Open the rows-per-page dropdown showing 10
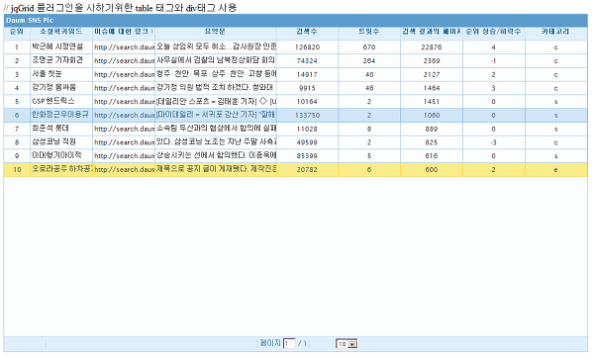This screenshot has width=594, height=361. pyautogui.click(x=346, y=343)
